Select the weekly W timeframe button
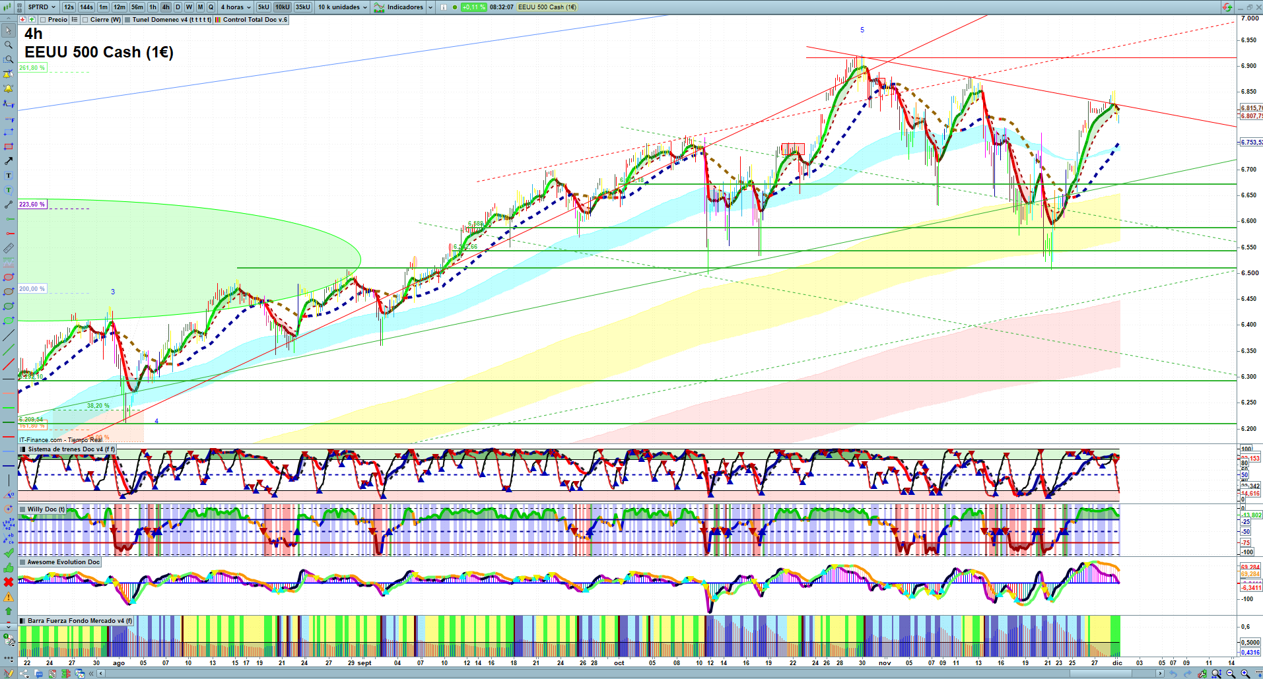Image resolution: width=1263 pixels, height=679 pixels. click(x=189, y=7)
